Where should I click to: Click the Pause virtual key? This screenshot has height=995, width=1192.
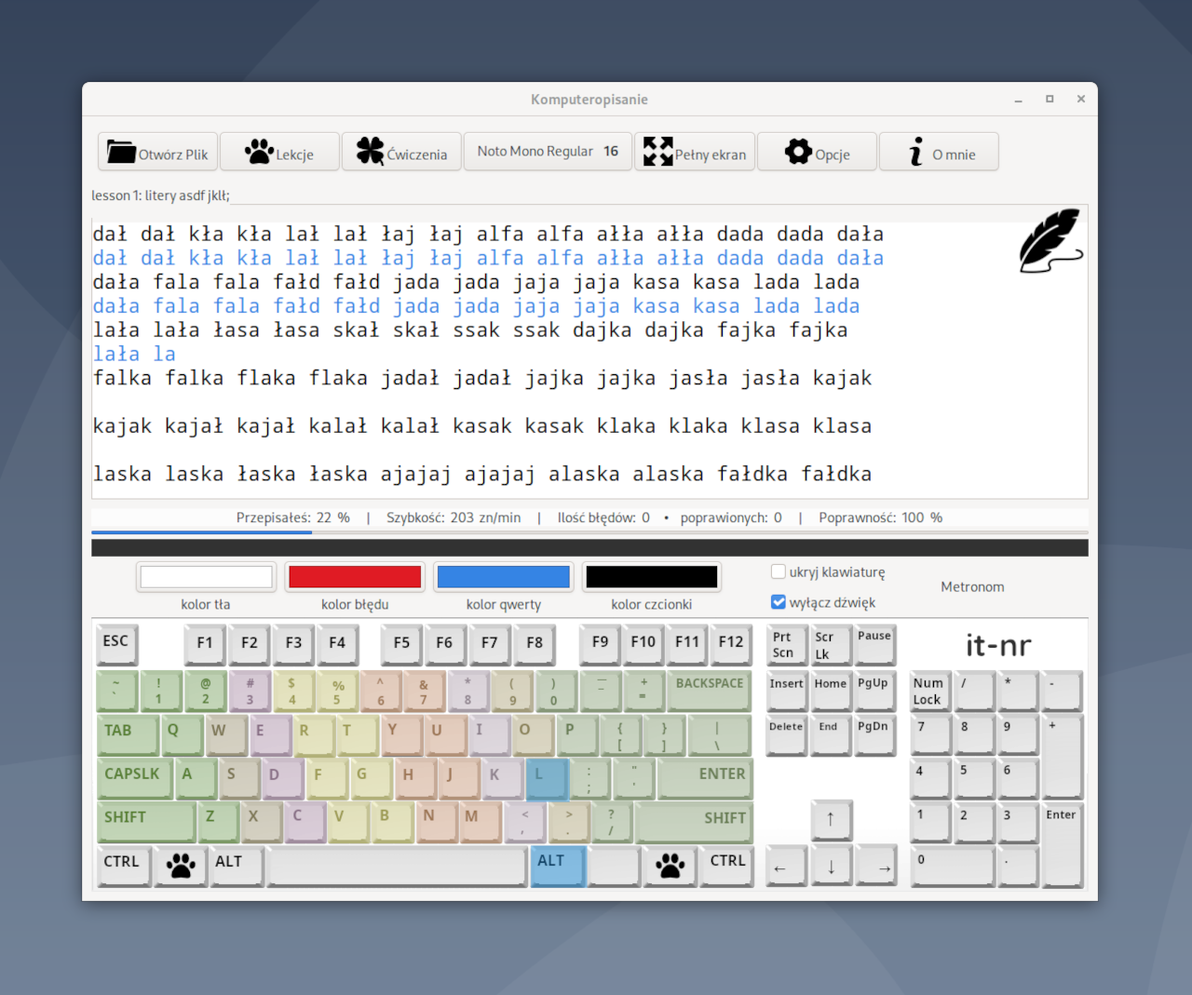click(875, 643)
